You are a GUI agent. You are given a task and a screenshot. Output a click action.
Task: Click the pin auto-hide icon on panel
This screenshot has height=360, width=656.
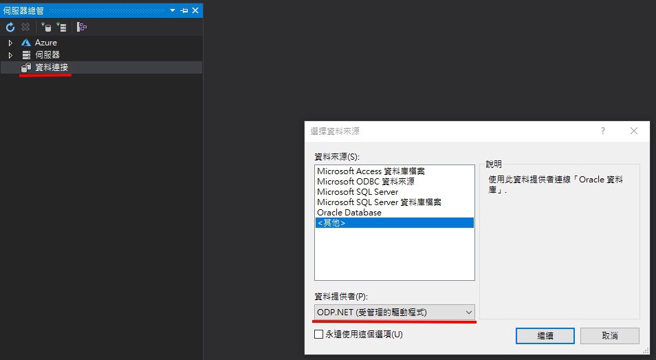(184, 10)
